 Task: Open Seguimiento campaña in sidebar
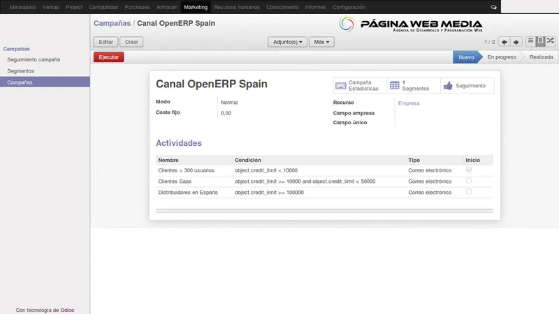[34, 59]
